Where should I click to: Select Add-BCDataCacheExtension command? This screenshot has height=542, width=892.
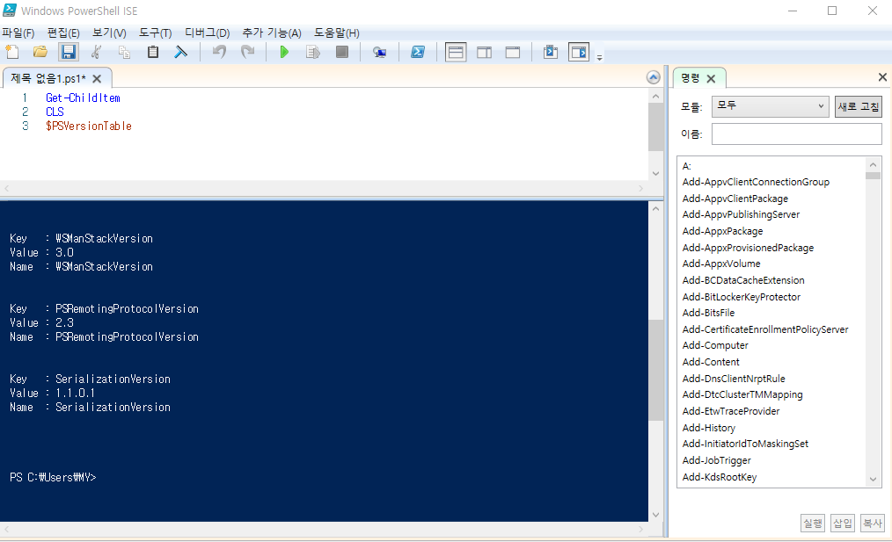click(743, 280)
